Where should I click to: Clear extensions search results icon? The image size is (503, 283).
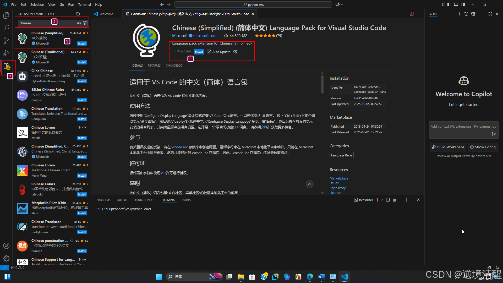(x=79, y=23)
